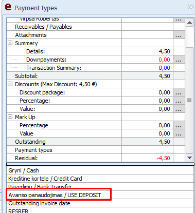Click the Outstanding row label
Viewport: 195px width, 213px height.
click(30, 142)
